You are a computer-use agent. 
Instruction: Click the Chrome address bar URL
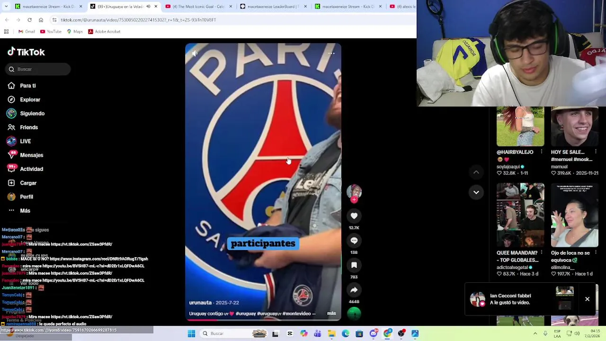click(x=138, y=20)
